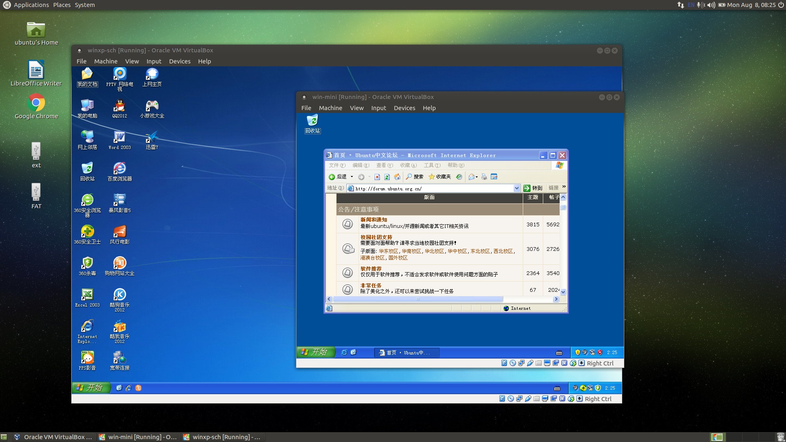This screenshot has height=442, width=786.
Task: Click IE address URL field
Action: [433, 188]
